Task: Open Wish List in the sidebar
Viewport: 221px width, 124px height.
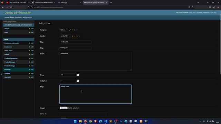Action: tap(8, 77)
